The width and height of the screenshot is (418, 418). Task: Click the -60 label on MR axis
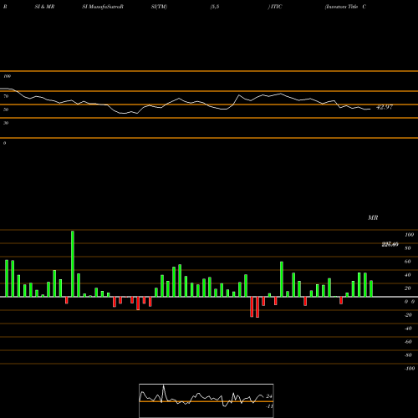pyautogui.click(x=408, y=342)
